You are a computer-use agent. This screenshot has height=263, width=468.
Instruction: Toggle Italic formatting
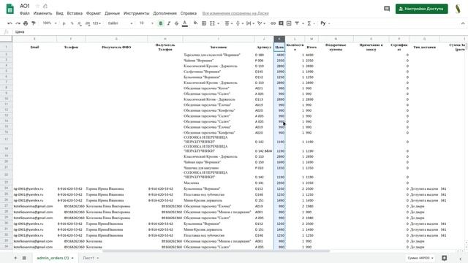(x=169, y=23)
